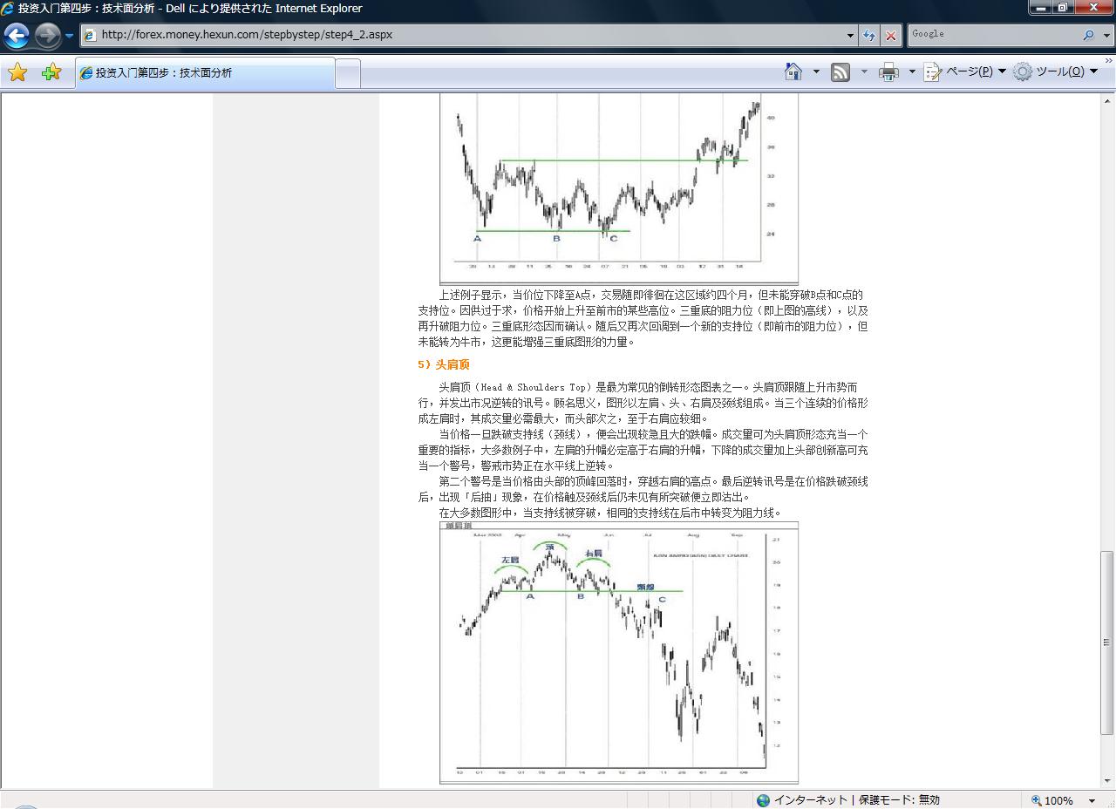
Task: Expand the Print options dropdown arrow
Action: [912, 71]
